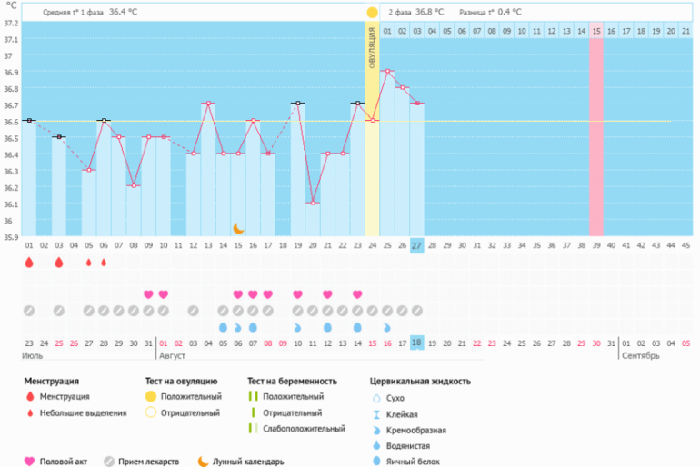Image resolution: width=700 pixels, height=467 pixels.
Task: Click the pink heart on cycle day 23
Action: 357,294
